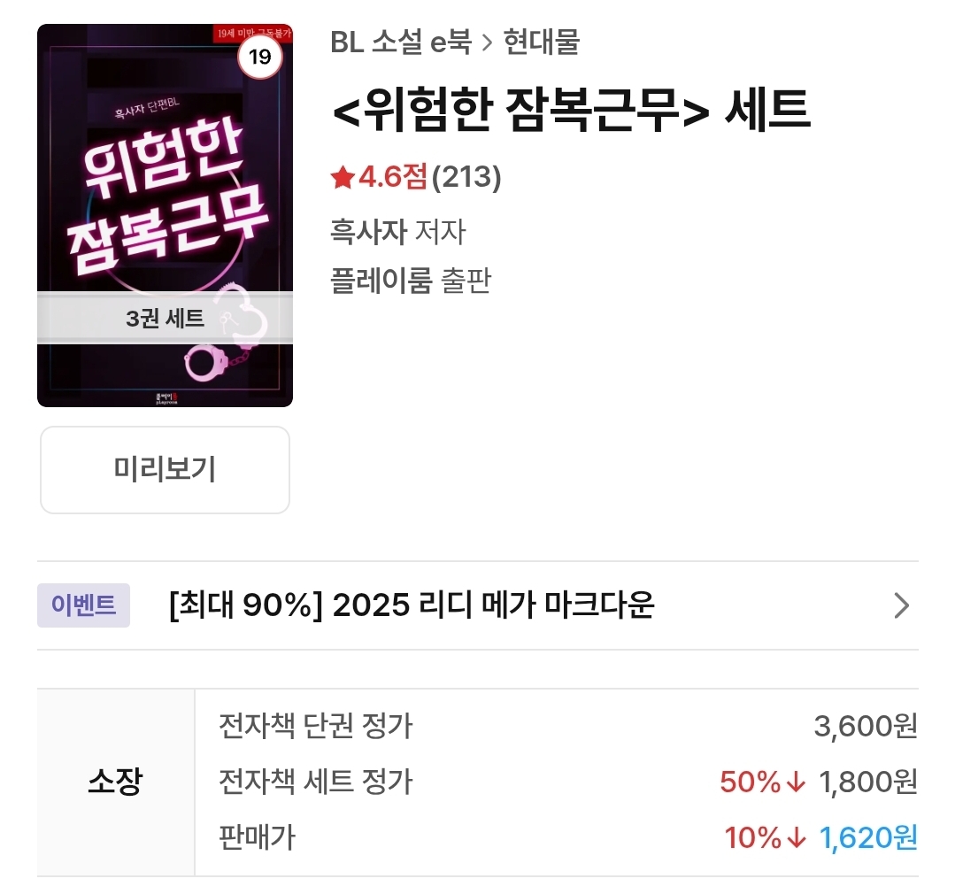Expand the event banner with right chevron

pos(901,605)
